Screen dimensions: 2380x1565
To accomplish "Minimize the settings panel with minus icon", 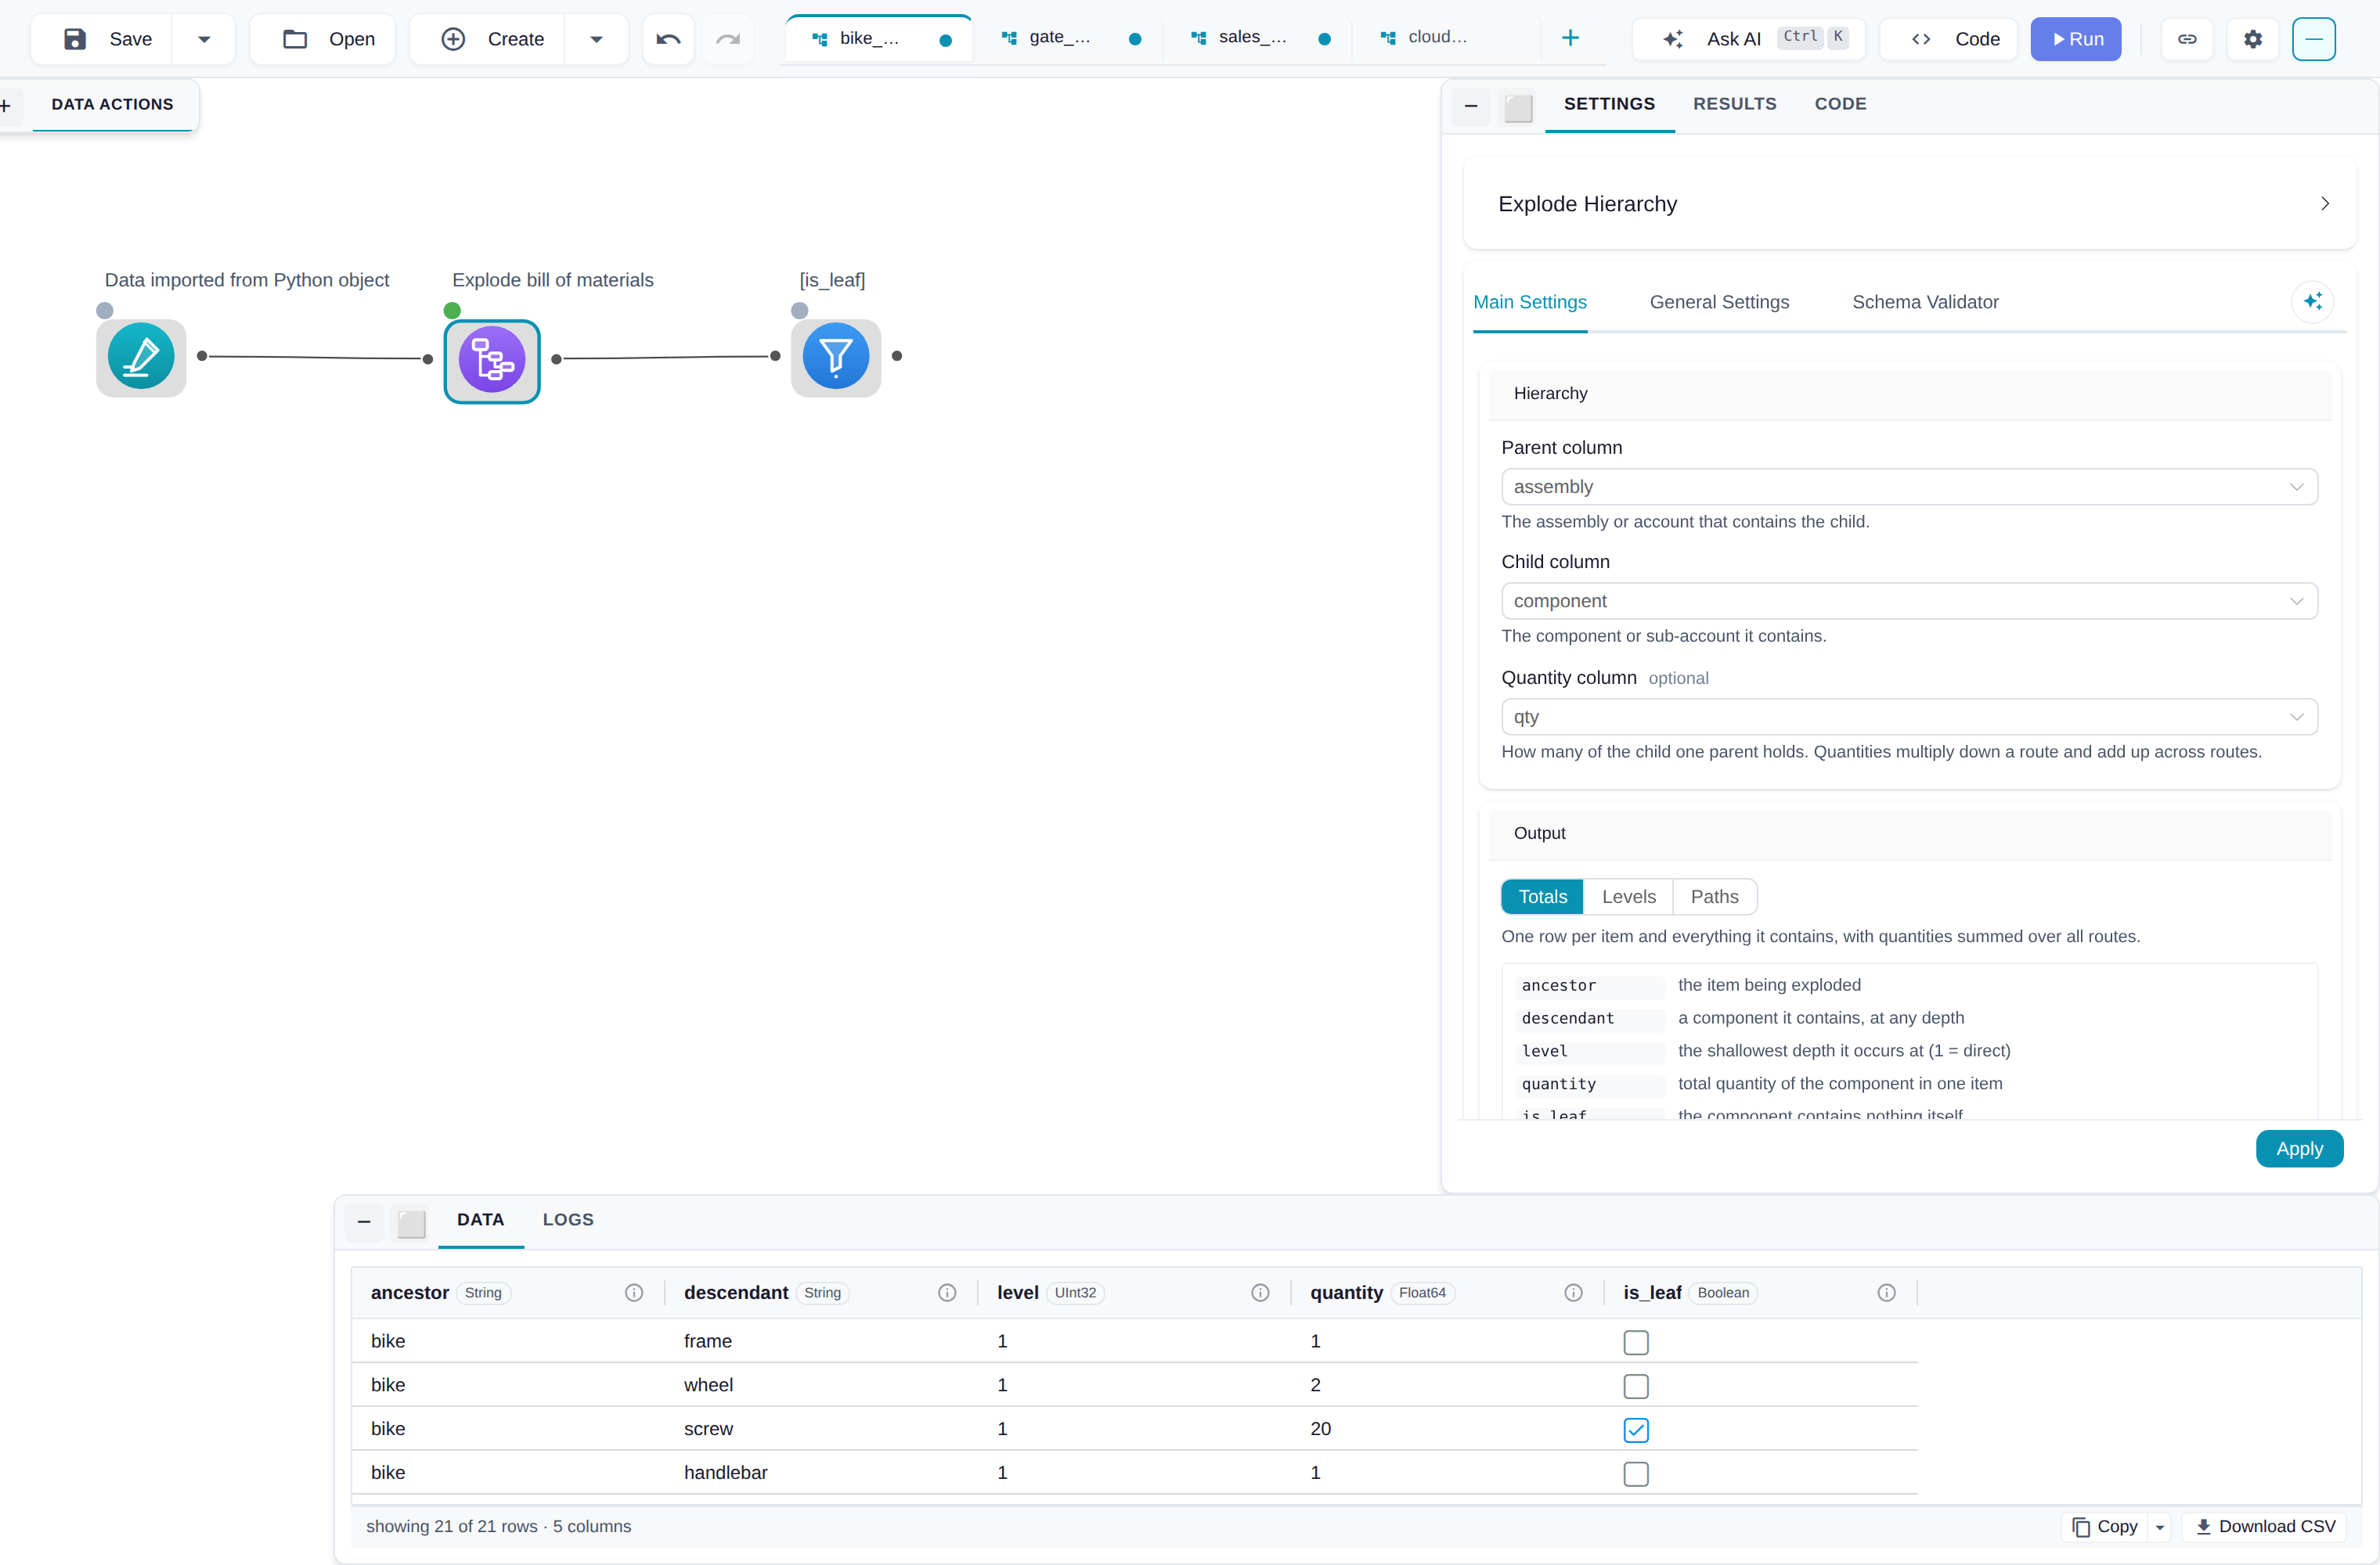I will click(1471, 105).
